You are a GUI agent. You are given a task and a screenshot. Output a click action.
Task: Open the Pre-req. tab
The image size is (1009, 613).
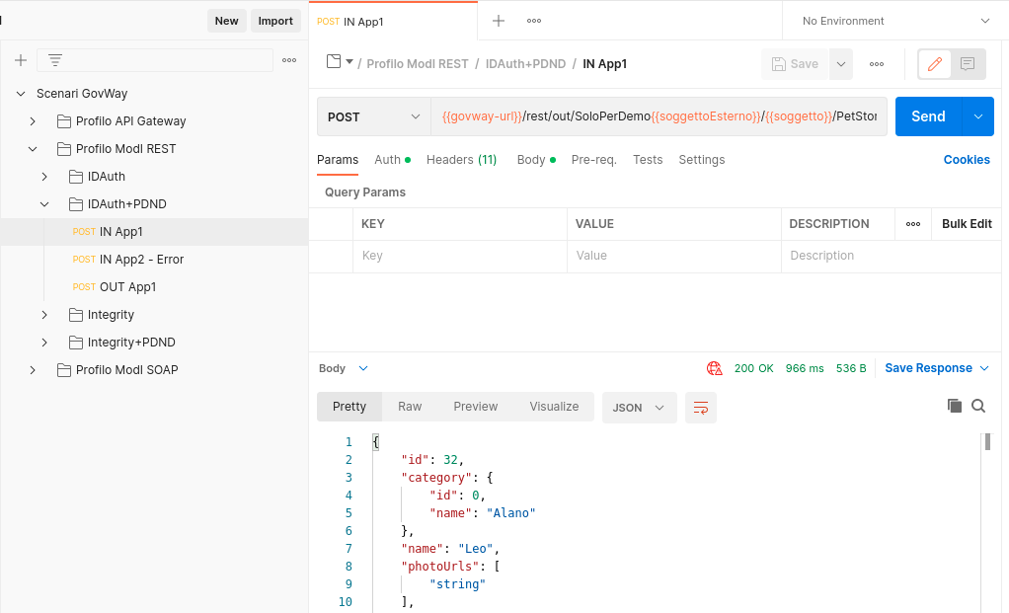click(x=594, y=160)
